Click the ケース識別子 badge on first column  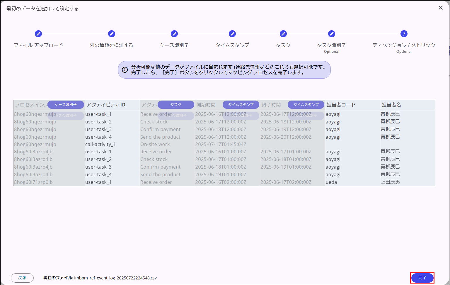[66, 105]
